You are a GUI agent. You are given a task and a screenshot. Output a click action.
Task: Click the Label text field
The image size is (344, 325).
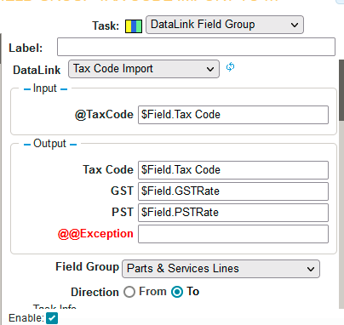pos(196,47)
